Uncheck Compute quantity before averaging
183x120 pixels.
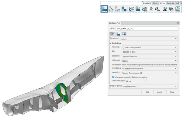pyautogui.click(x=113, y=77)
